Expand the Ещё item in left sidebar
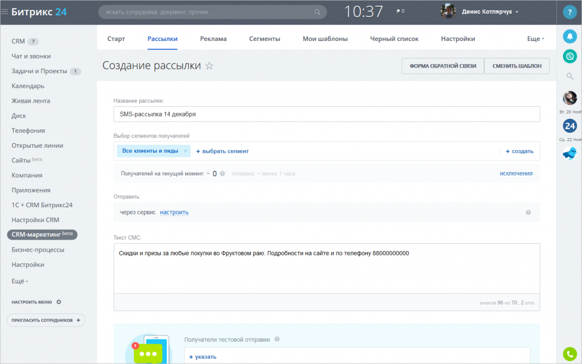Image resolution: width=582 pixels, height=364 pixels. point(20,281)
